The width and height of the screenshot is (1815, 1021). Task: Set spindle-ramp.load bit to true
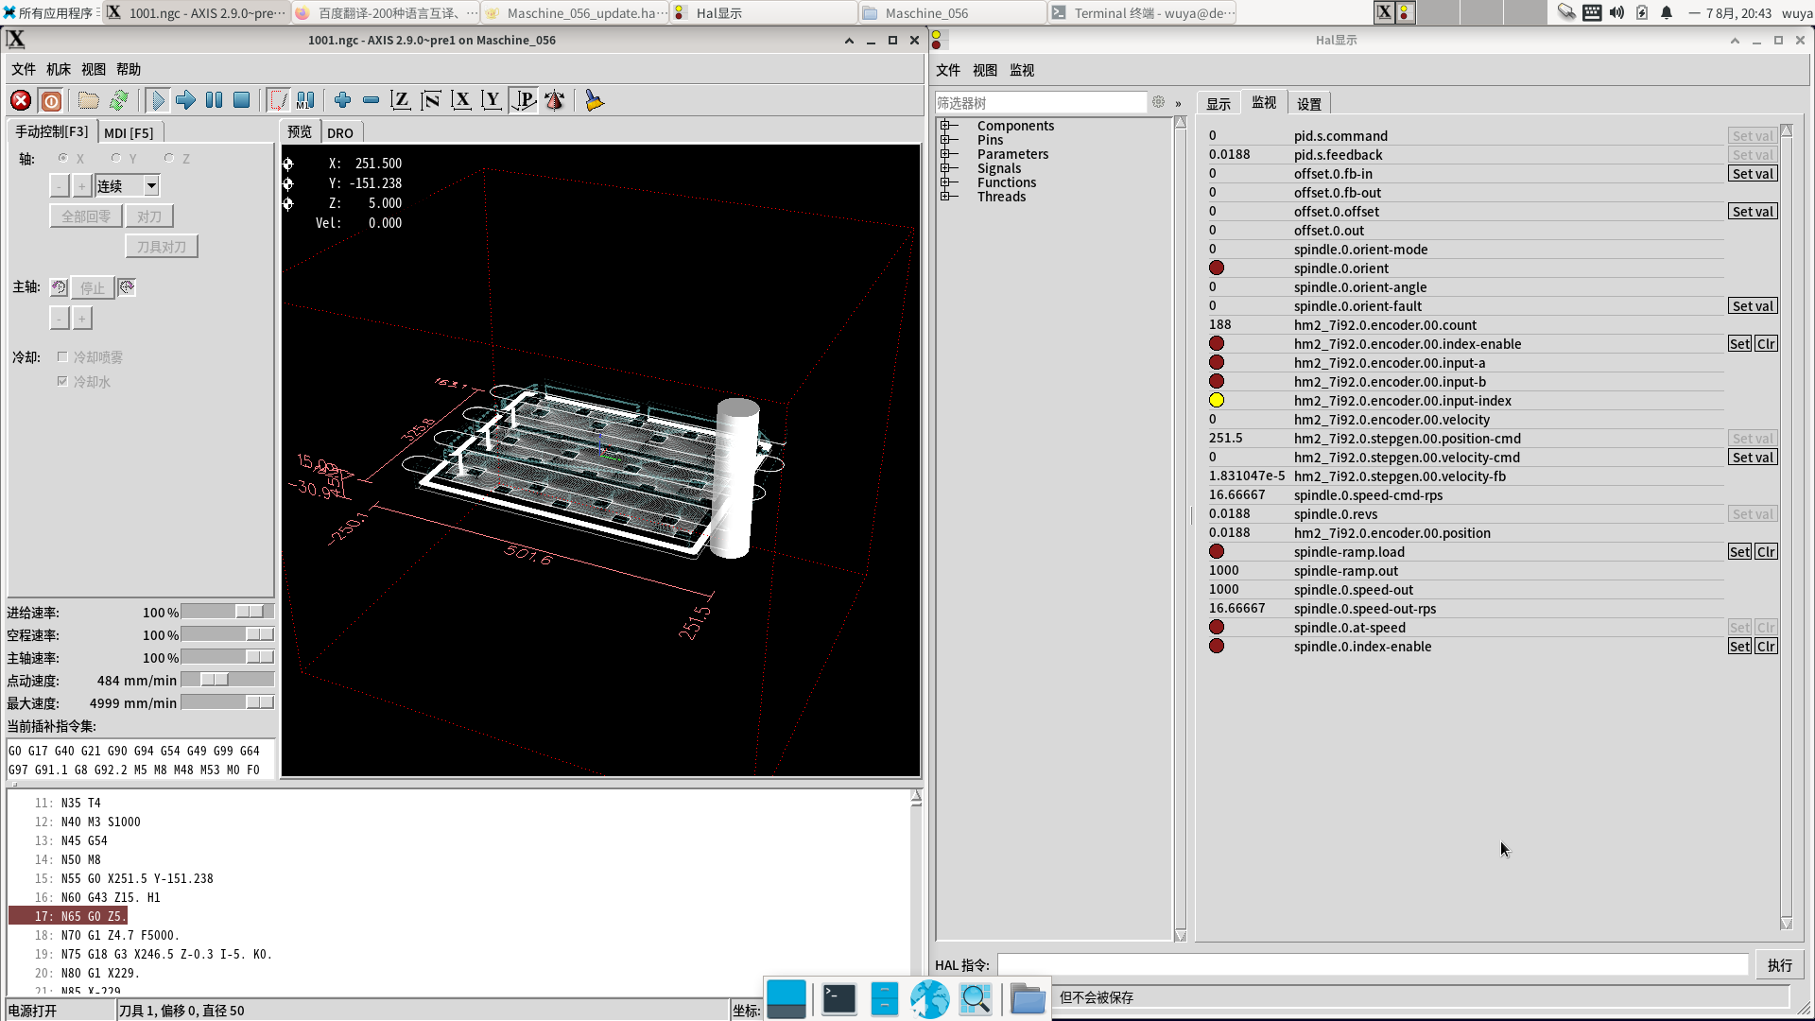click(1739, 552)
